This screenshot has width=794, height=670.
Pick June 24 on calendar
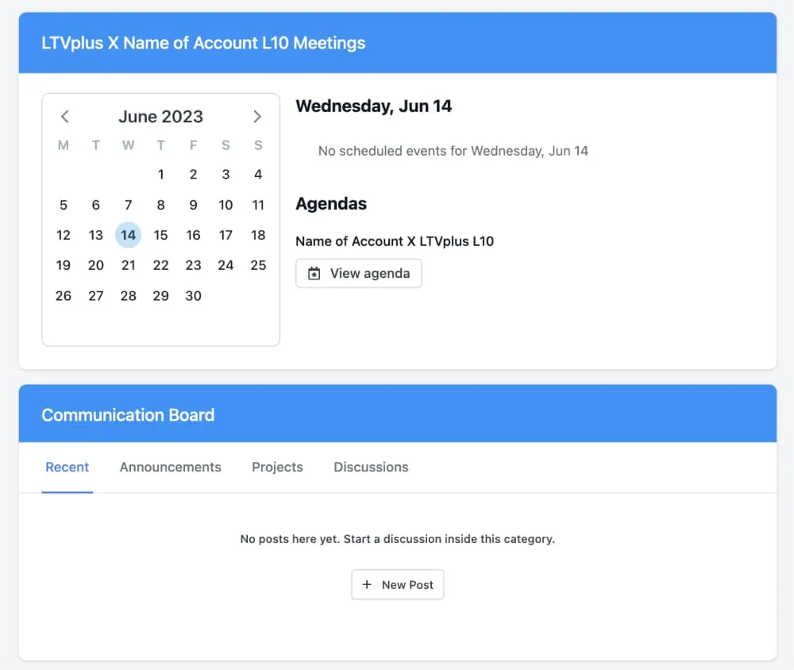coord(225,265)
